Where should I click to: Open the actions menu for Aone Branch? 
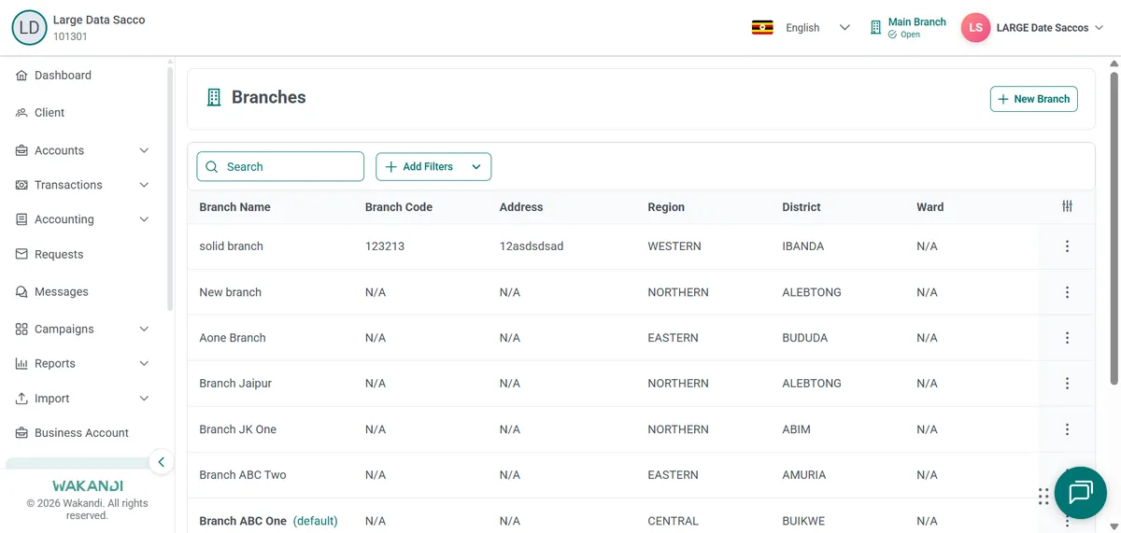coord(1067,338)
